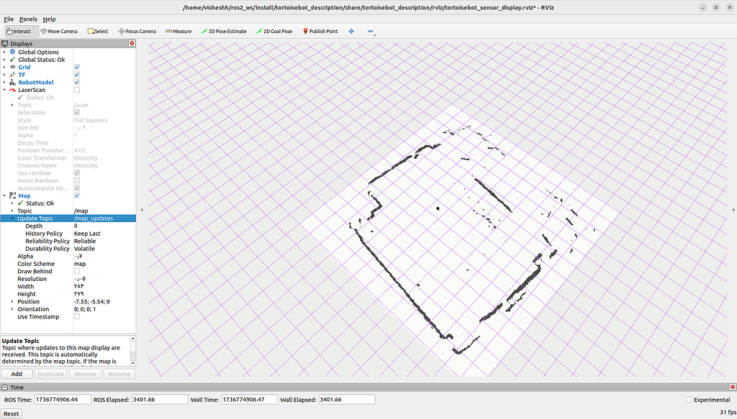Screen dimensions: 737x419
Task: Click inside the ROS Elapsed time field
Action: [160, 399]
